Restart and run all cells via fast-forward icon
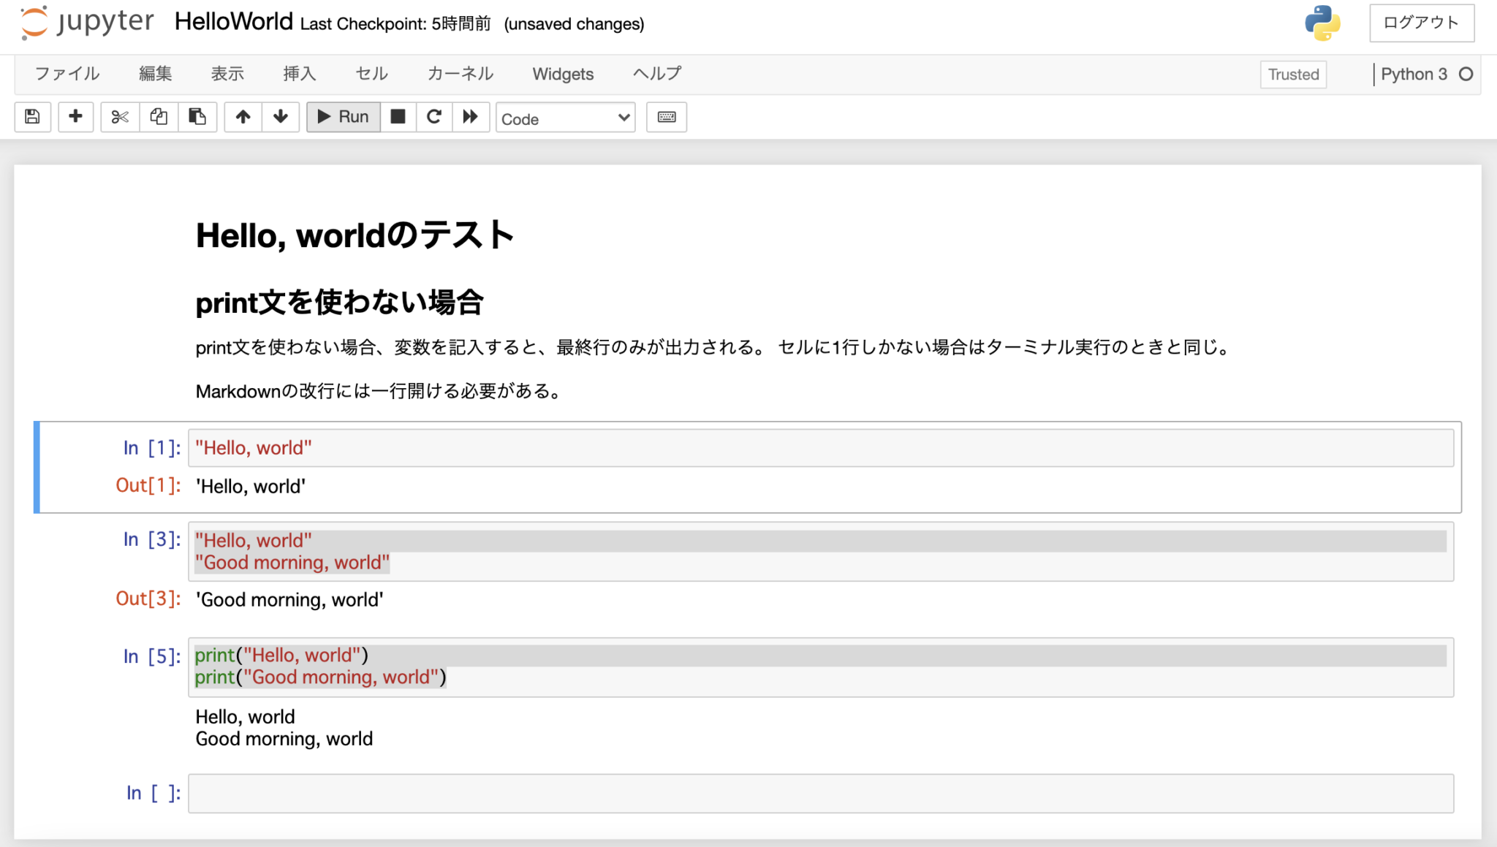The width and height of the screenshot is (1497, 847). pyautogui.click(x=471, y=117)
